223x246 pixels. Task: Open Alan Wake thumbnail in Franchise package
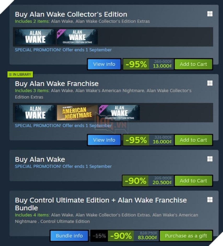coord(35,113)
